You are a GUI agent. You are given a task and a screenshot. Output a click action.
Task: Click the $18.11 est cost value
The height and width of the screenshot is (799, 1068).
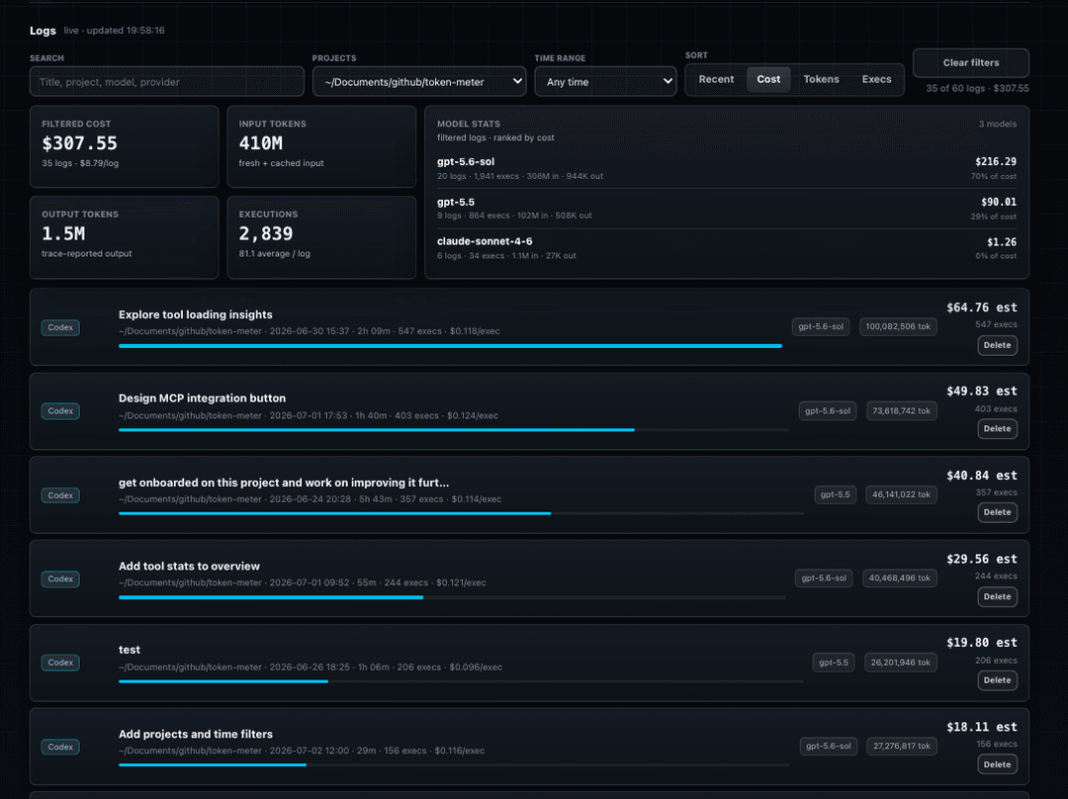click(x=982, y=728)
